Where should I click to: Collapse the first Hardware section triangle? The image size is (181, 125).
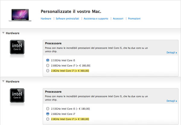[x=3, y=33]
